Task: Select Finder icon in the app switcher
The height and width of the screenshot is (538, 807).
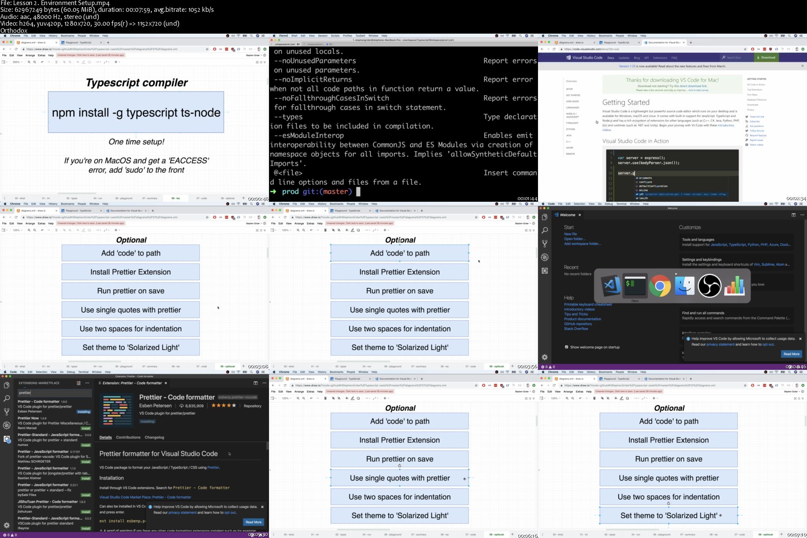Action: pos(685,286)
